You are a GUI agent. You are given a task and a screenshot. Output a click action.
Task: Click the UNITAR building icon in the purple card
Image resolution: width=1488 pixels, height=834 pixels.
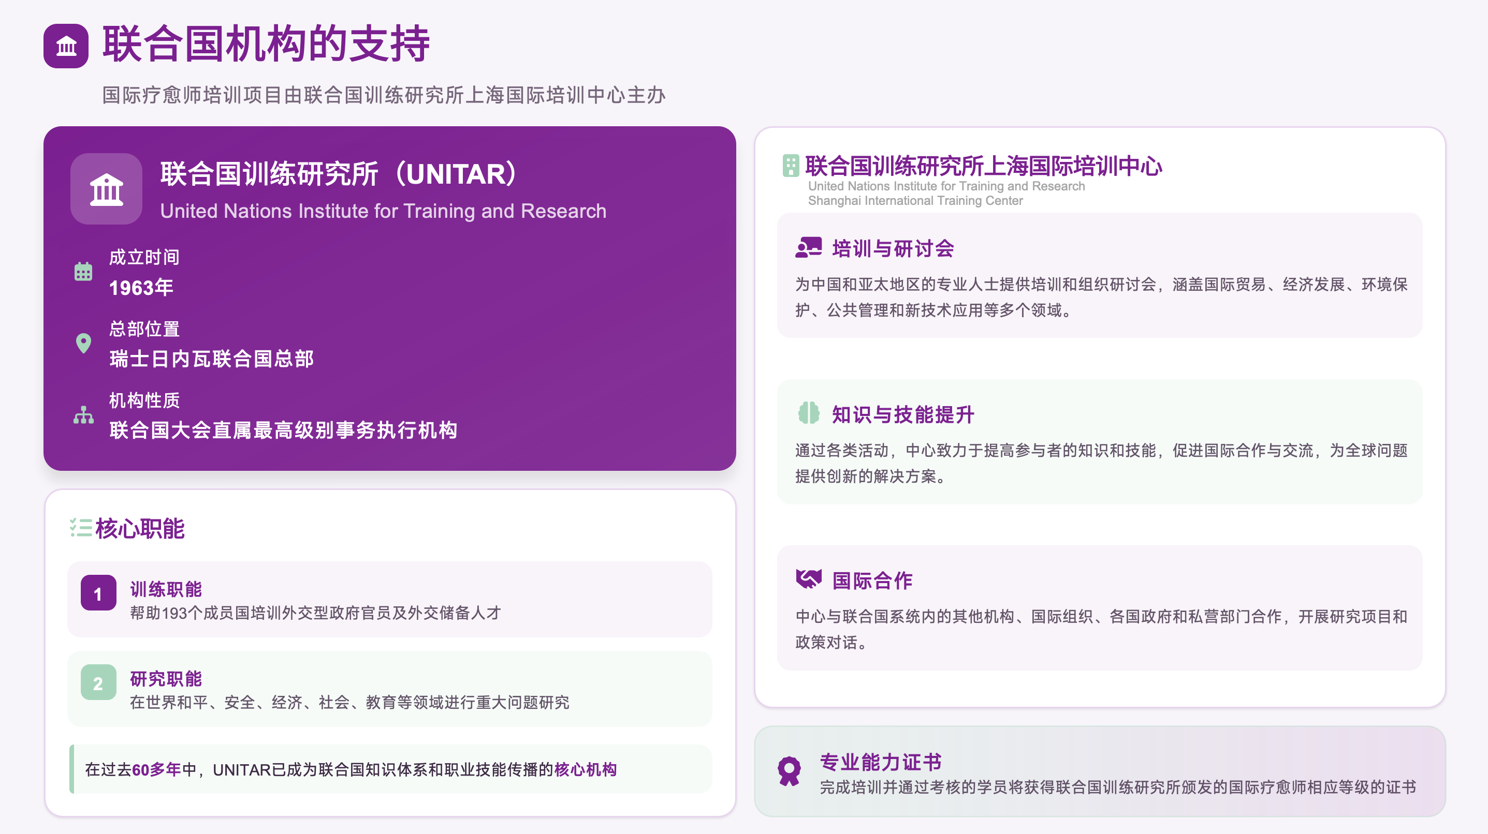pos(106,189)
